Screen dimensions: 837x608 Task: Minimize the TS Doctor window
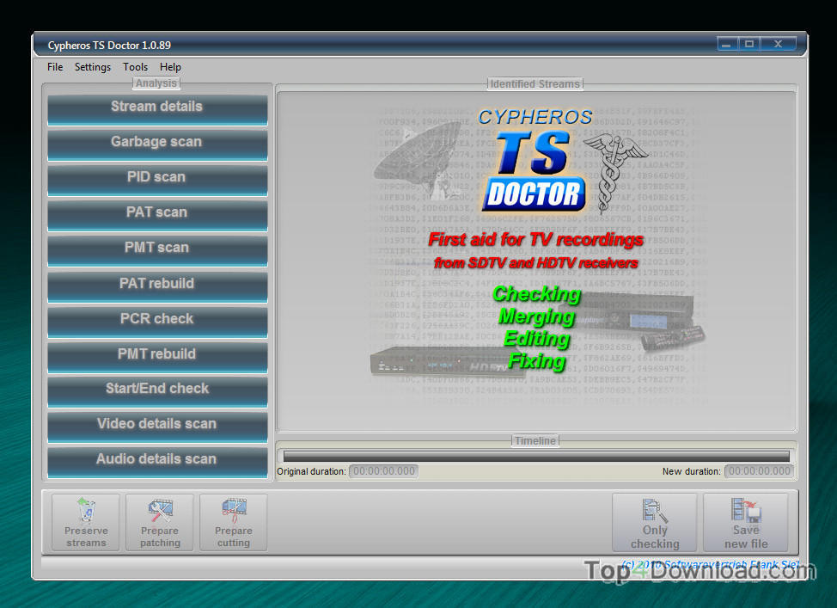point(727,44)
